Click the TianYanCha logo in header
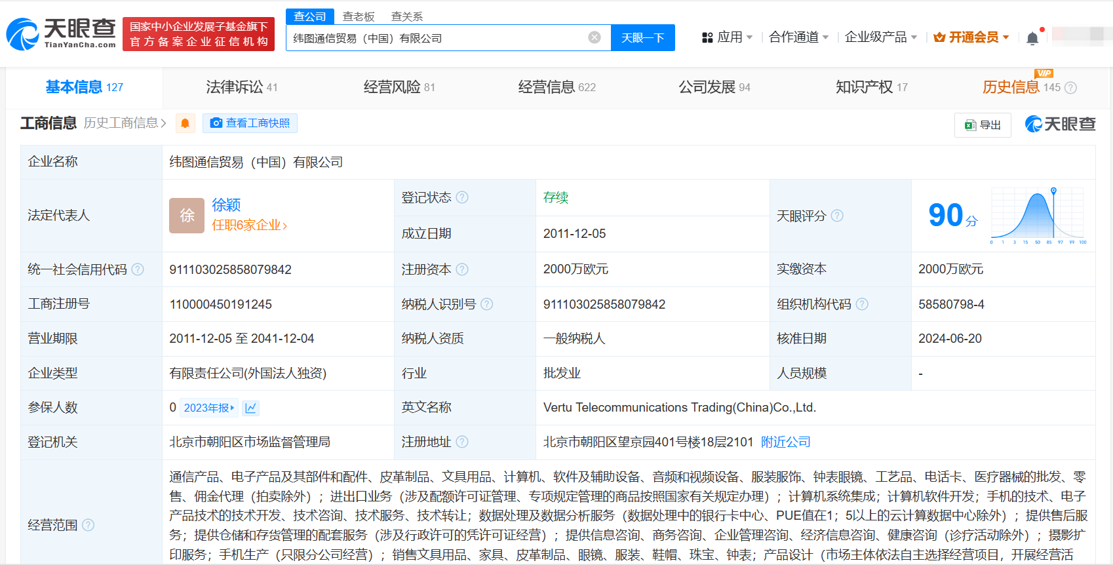This screenshot has width=1113, height=565. [x=61, y=33]
